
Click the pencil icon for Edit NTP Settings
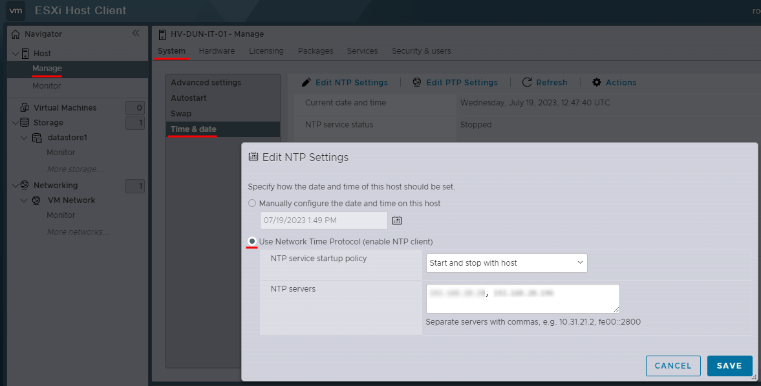[x=306, y=83]
